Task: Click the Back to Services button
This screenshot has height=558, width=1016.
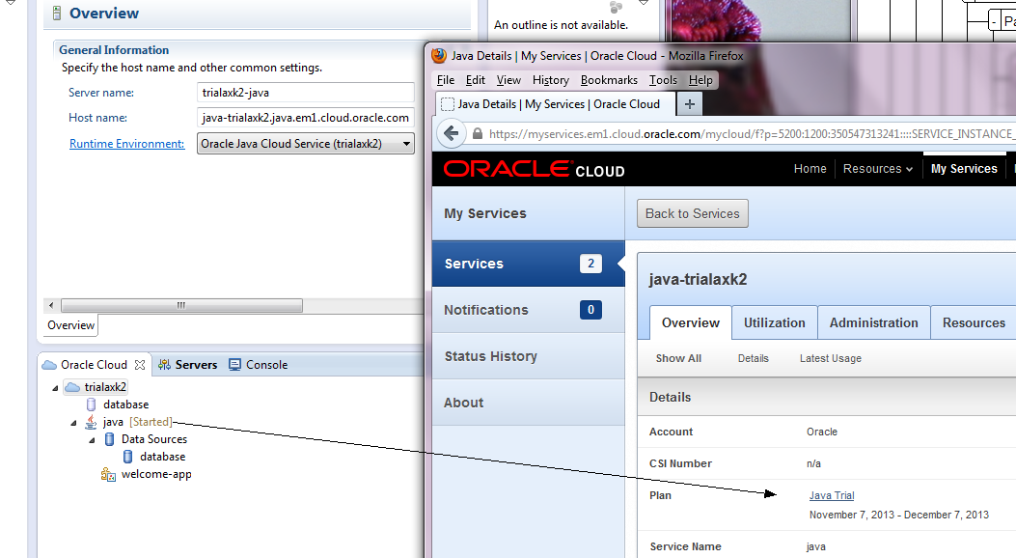Action: 692,213
